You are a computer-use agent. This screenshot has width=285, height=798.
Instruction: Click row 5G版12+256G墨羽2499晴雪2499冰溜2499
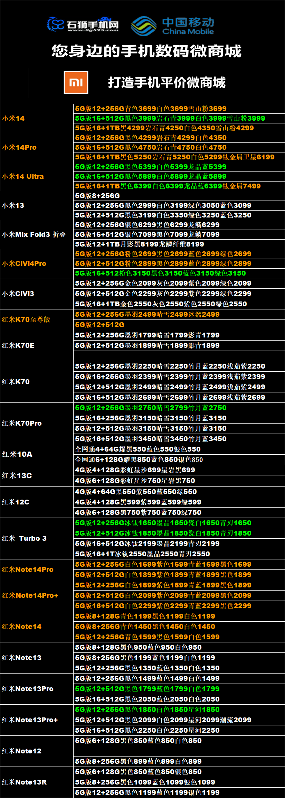(179, 314)
